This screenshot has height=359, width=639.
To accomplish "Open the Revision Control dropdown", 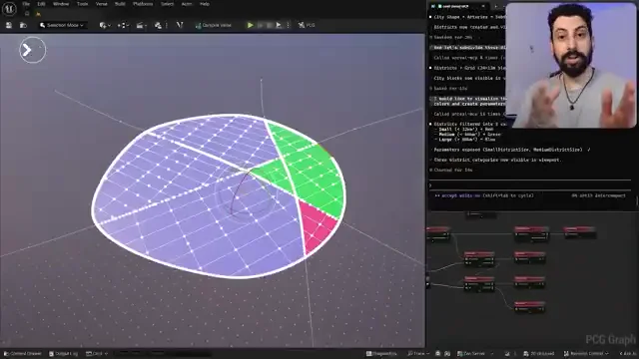I will click(x=586, y=354).
